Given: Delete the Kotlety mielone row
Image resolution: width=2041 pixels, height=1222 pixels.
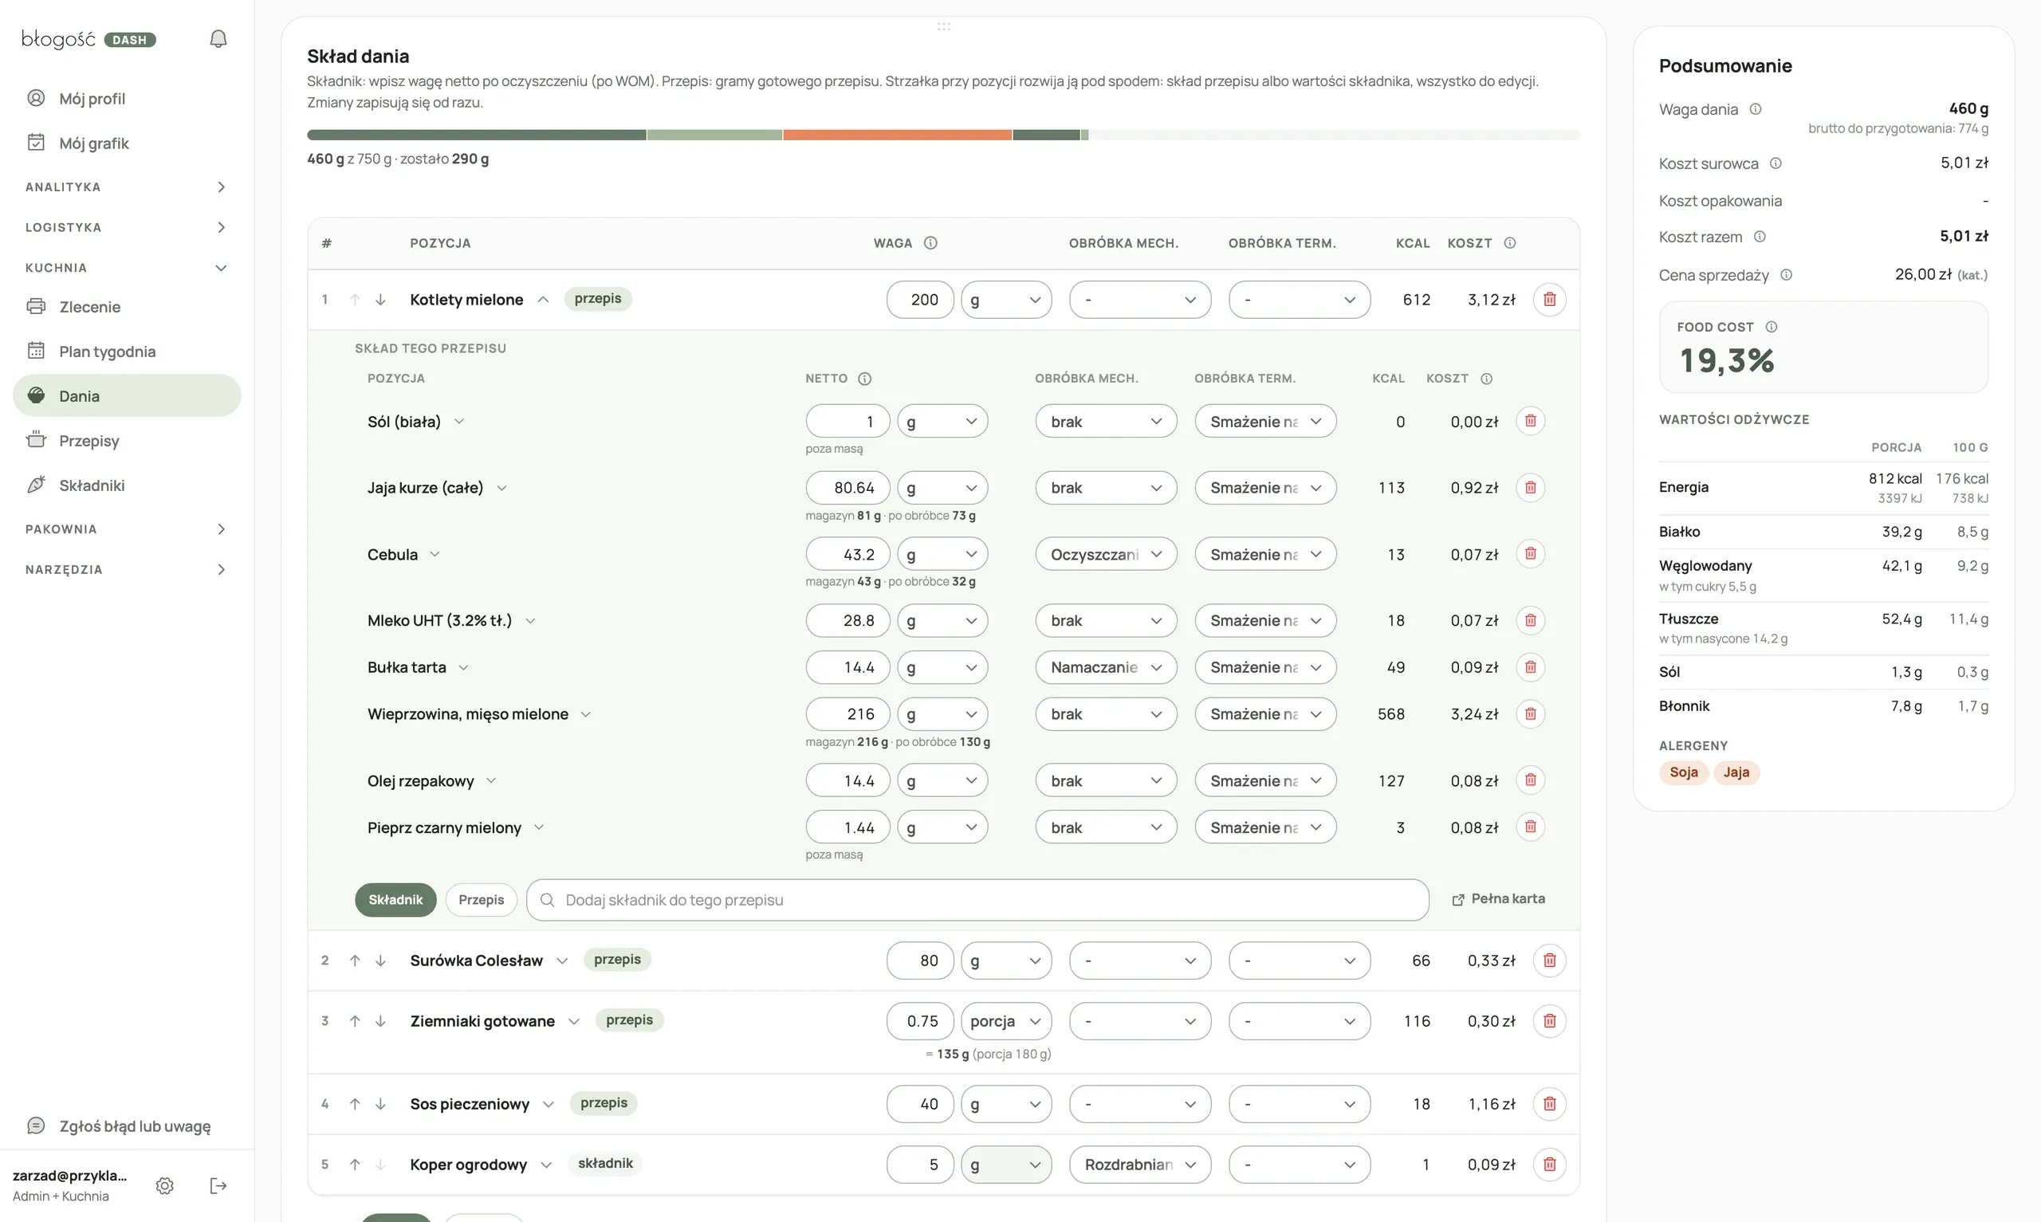Looking at the screenshot, I should coord(1549,300).
